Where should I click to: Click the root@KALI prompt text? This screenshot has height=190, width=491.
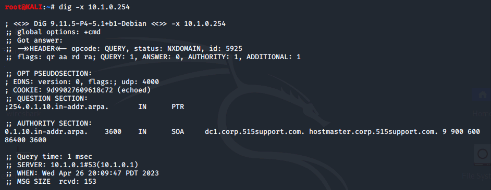pos(23,7)
